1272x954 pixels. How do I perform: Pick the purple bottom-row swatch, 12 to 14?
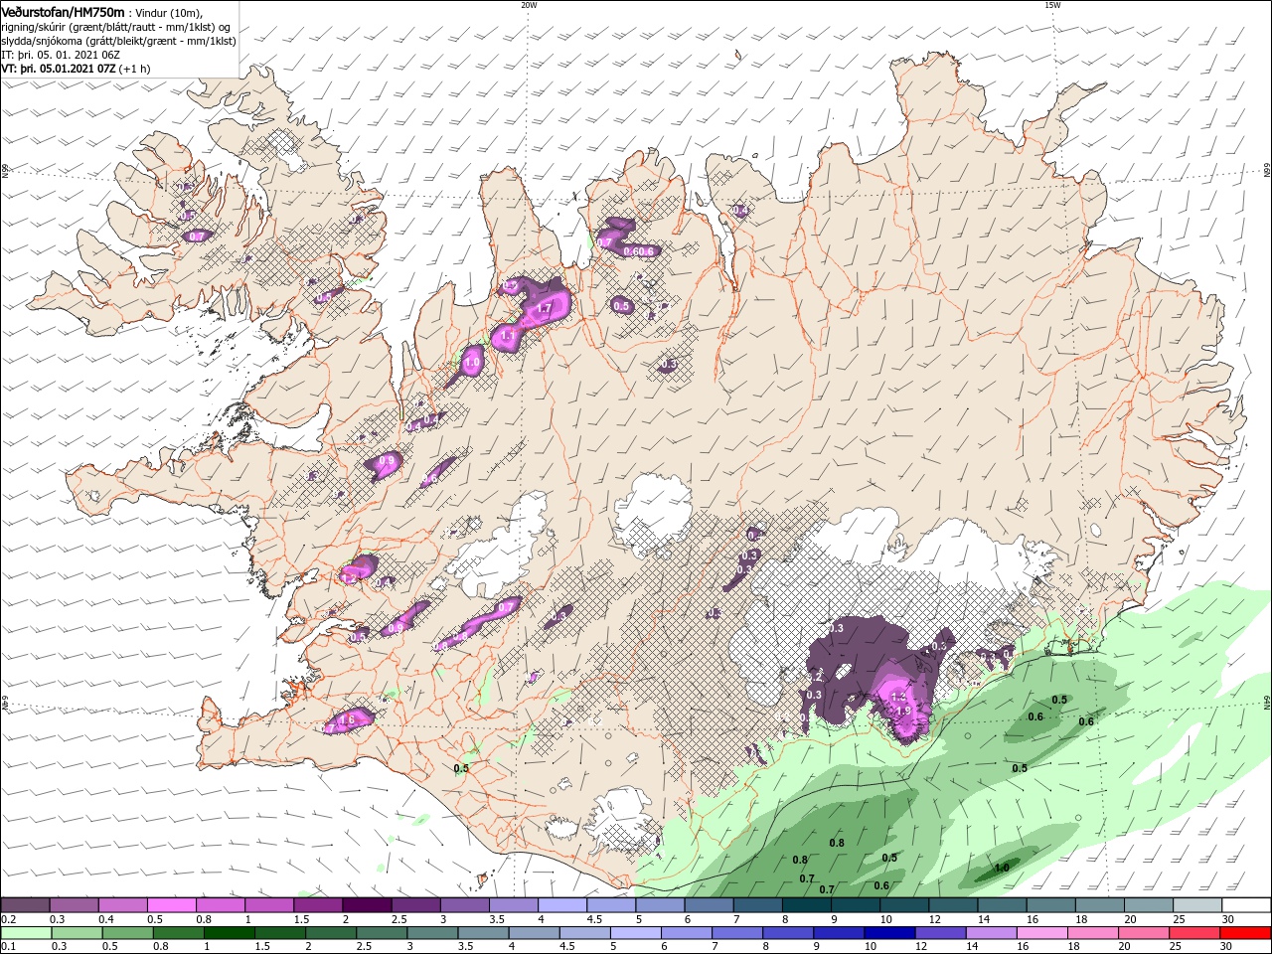click(939, 933)
